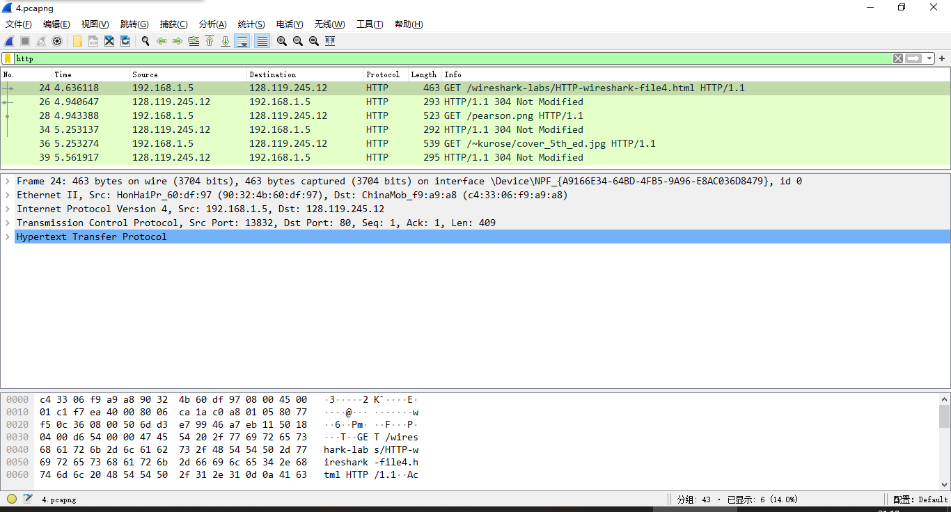Go to the first packet icon
Viewport: 951px width, 512px height.
(210, 41)
